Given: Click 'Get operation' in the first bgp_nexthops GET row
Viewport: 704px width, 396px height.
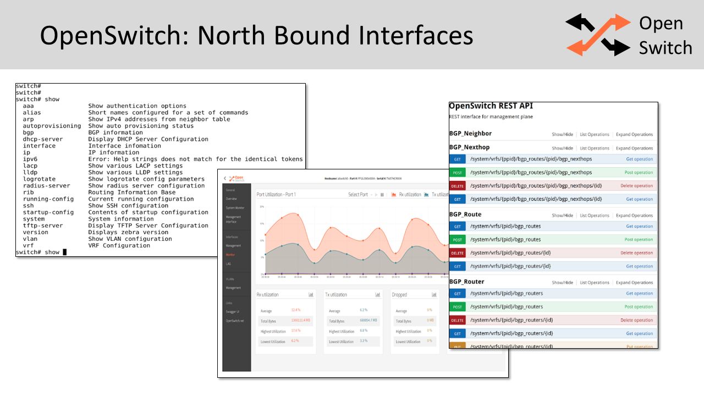Looking at the screenshot, I should pyautogui.click(x=639, y=159).
